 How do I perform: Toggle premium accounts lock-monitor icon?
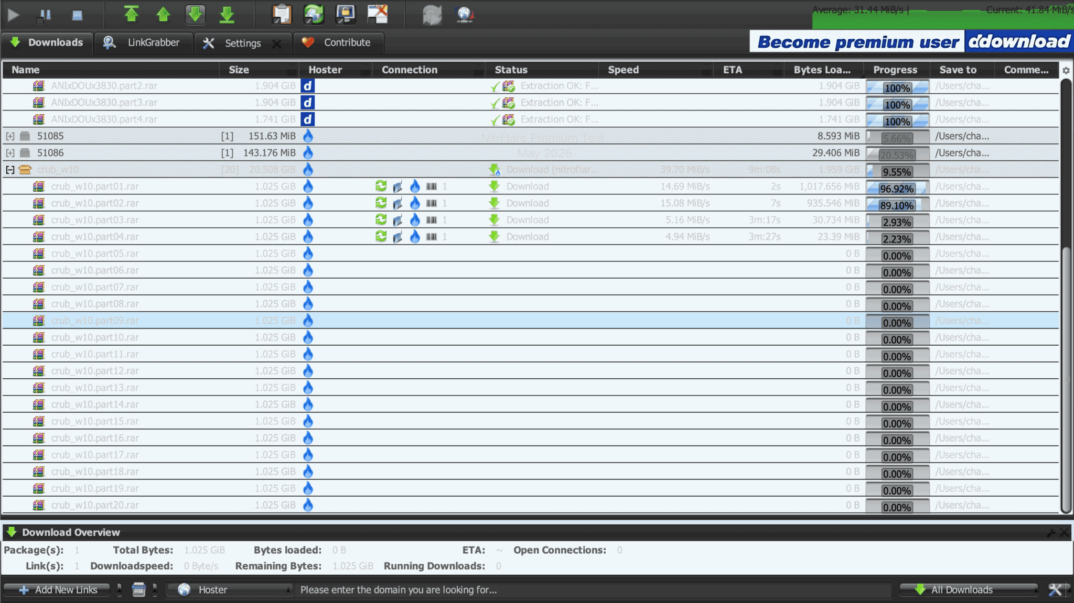point(346,14)
